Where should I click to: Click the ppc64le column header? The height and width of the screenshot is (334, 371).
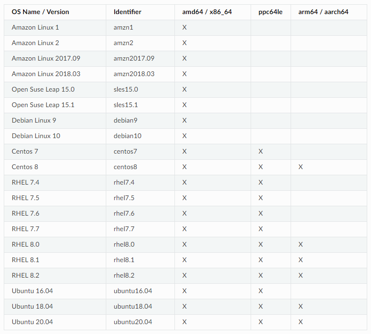[270, 12]
